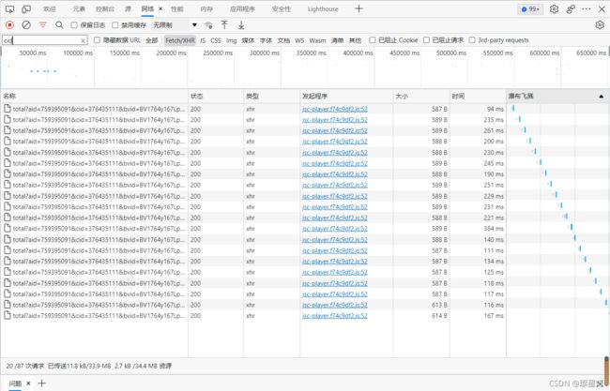Click the '20 / 87 次请求' status text
This screenshot has width=610, height=391.
tap(25, 366)
